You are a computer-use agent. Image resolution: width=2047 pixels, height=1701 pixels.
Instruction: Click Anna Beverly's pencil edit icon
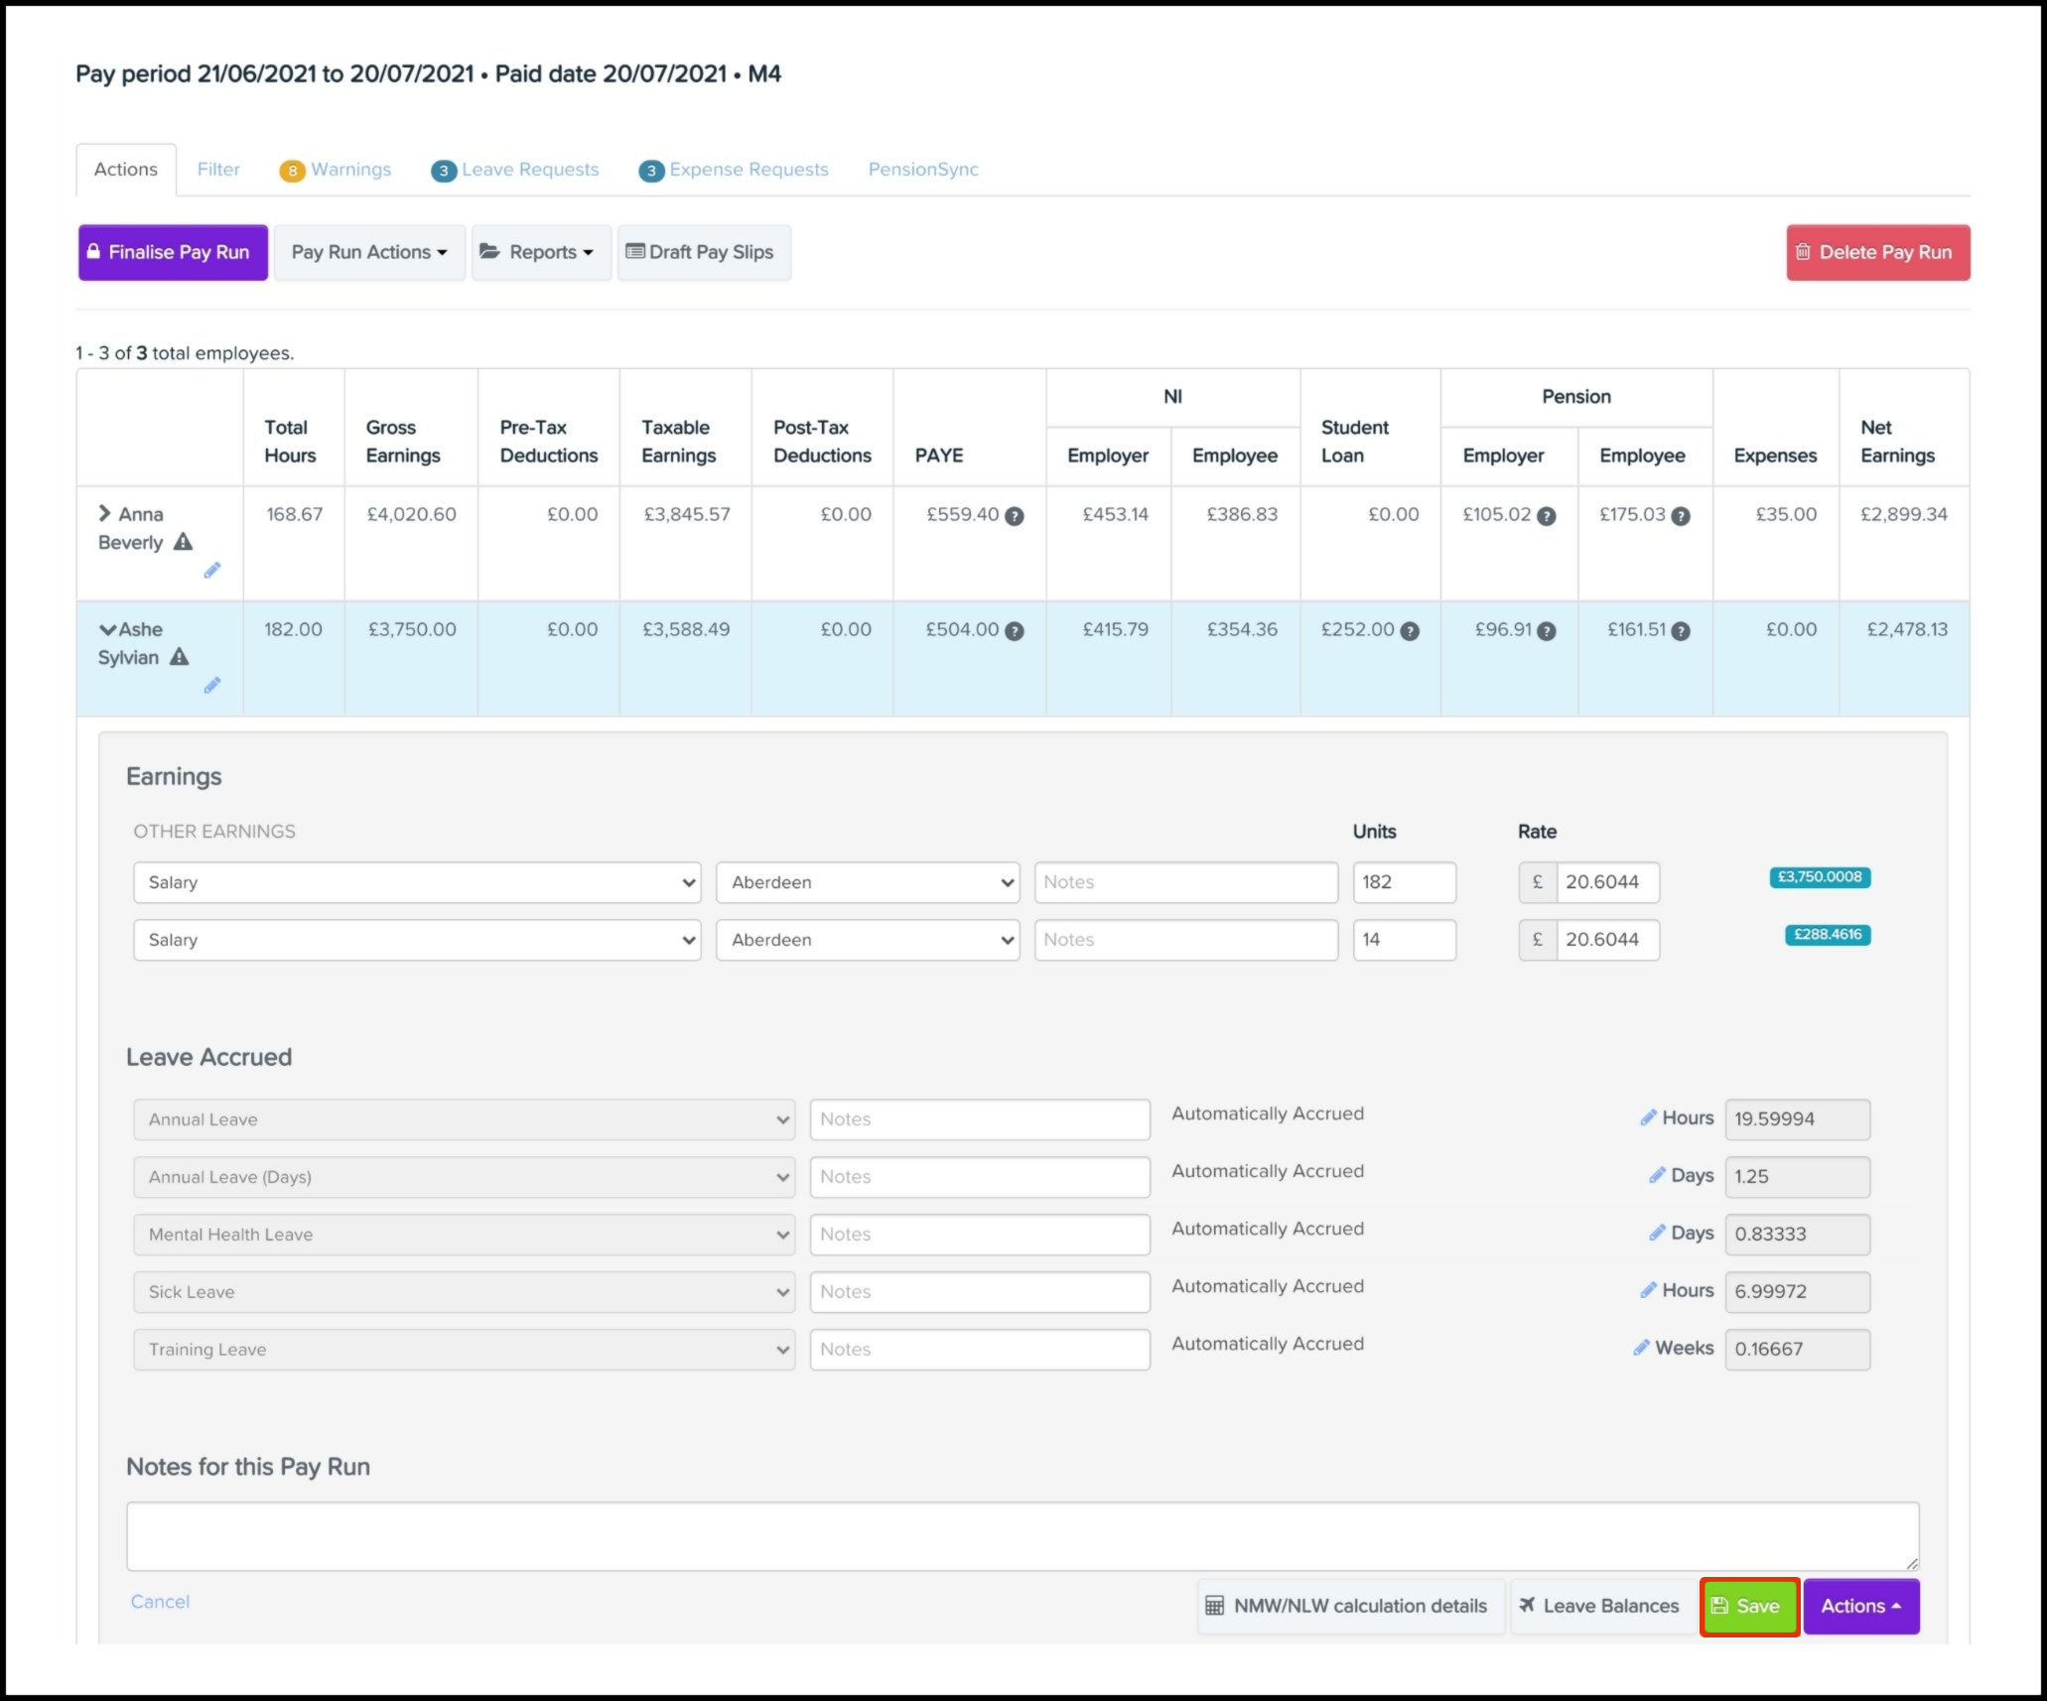coord(211,570)
